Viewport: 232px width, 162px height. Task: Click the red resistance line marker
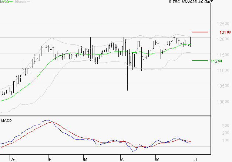200,32
